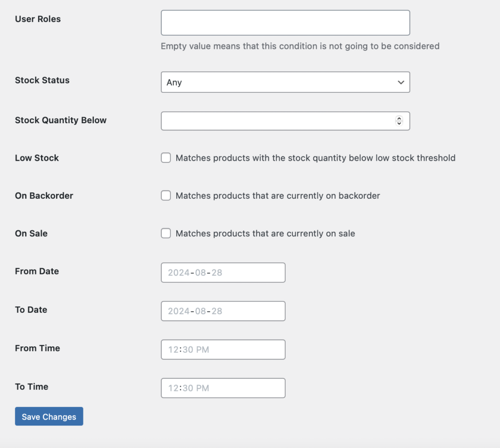This screenshot has height=448, width=500.
Task: Select the day in To Date
Action: [217, 311]
